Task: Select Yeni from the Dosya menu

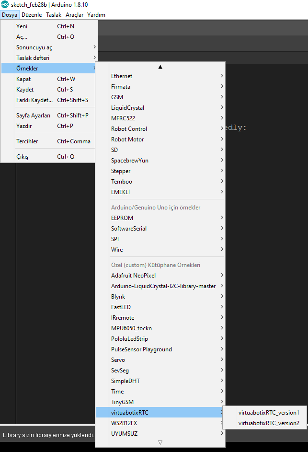Action: (x=48, y=26)
